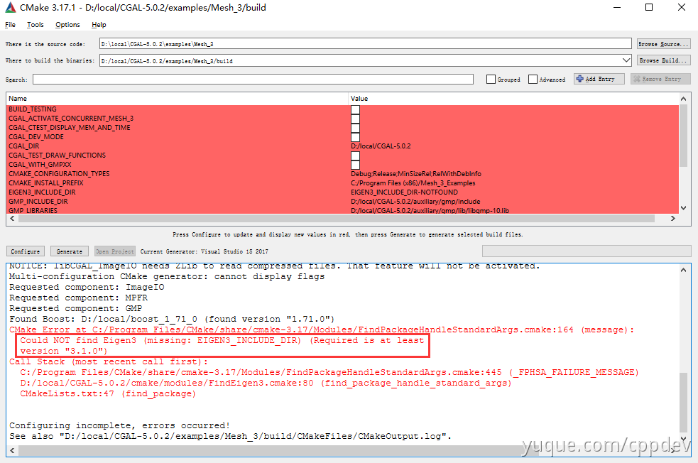This screenshot has width=698, height=463.
Task: Click the Name column header
Action: click(178, 99)
